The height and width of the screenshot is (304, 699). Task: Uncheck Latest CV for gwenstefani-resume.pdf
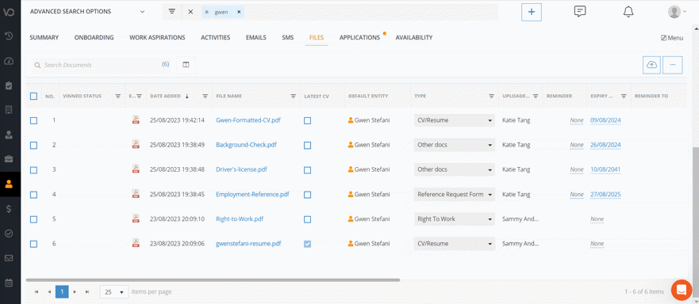coord(307,244)
